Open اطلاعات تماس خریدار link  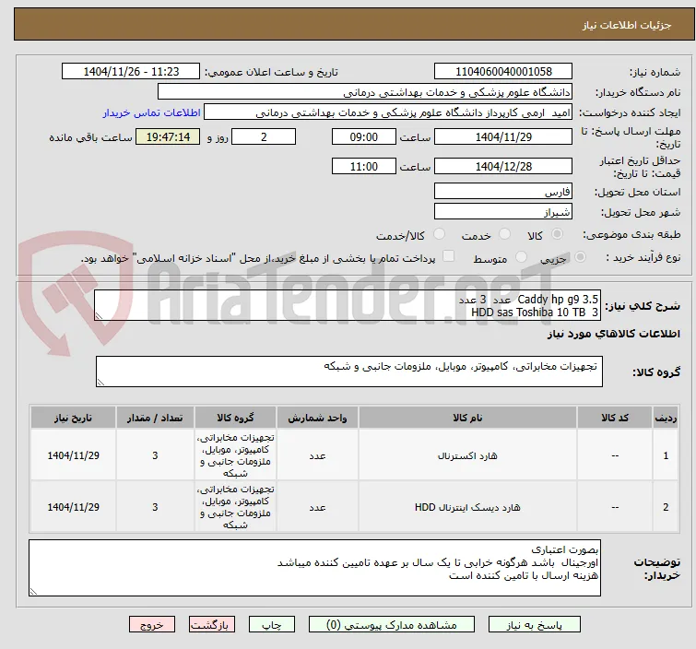coord(152,112)
